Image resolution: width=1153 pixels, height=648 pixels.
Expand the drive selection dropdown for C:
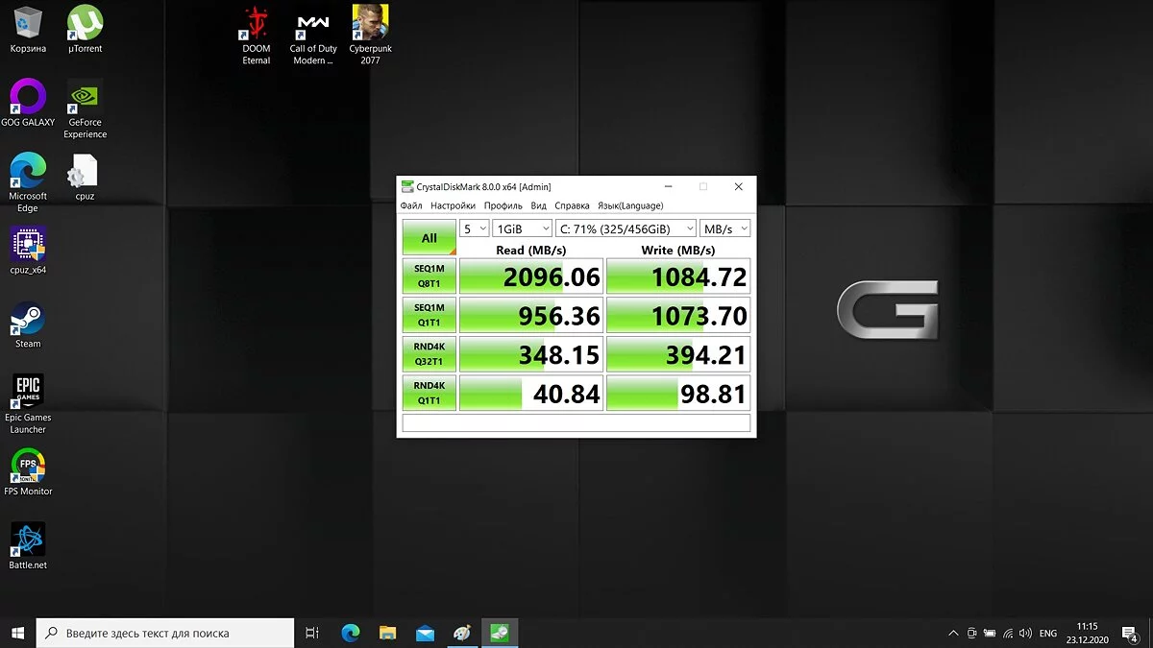tap(626, 228)
